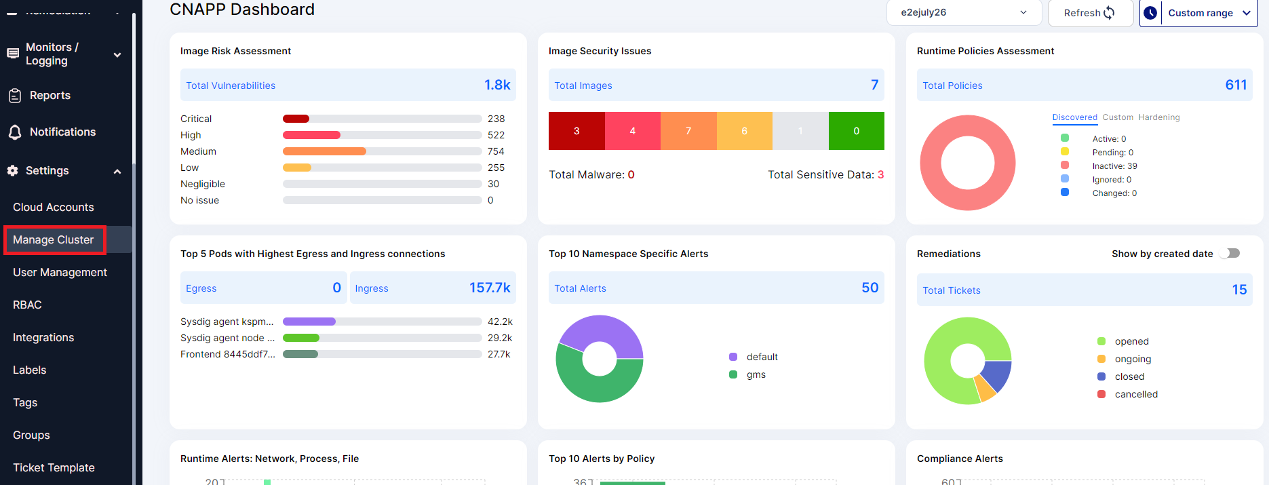Screen dimensions: 1269x485
Task: Toggle the default namespace legend entry
Action: coord(762,357)
